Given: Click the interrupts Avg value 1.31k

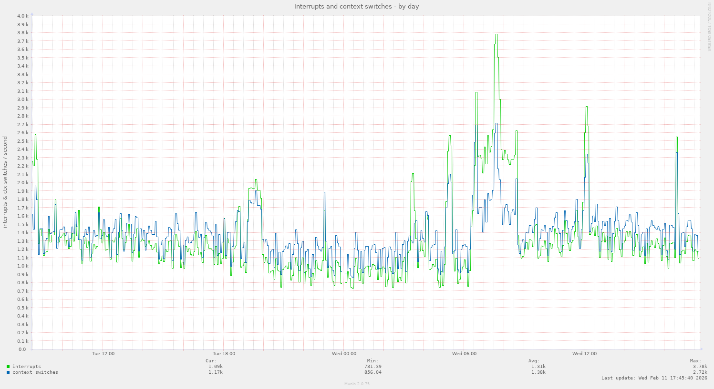Looking at the screenshot, I should pos(538,367).
